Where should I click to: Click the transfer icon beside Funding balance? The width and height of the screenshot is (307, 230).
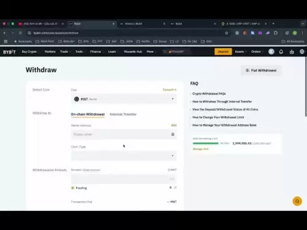175,188
